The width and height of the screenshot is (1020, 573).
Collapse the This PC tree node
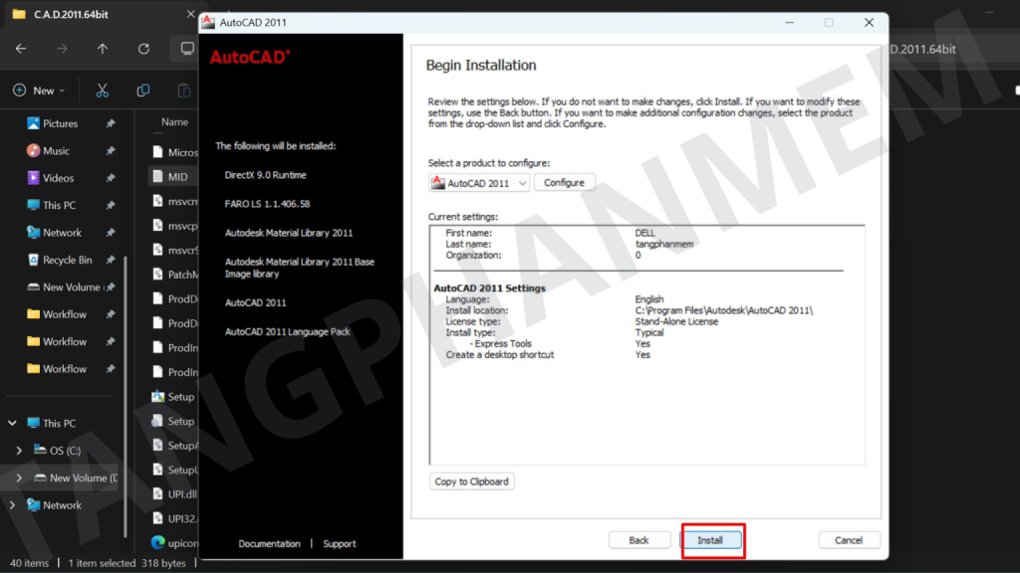coord(11,424)
